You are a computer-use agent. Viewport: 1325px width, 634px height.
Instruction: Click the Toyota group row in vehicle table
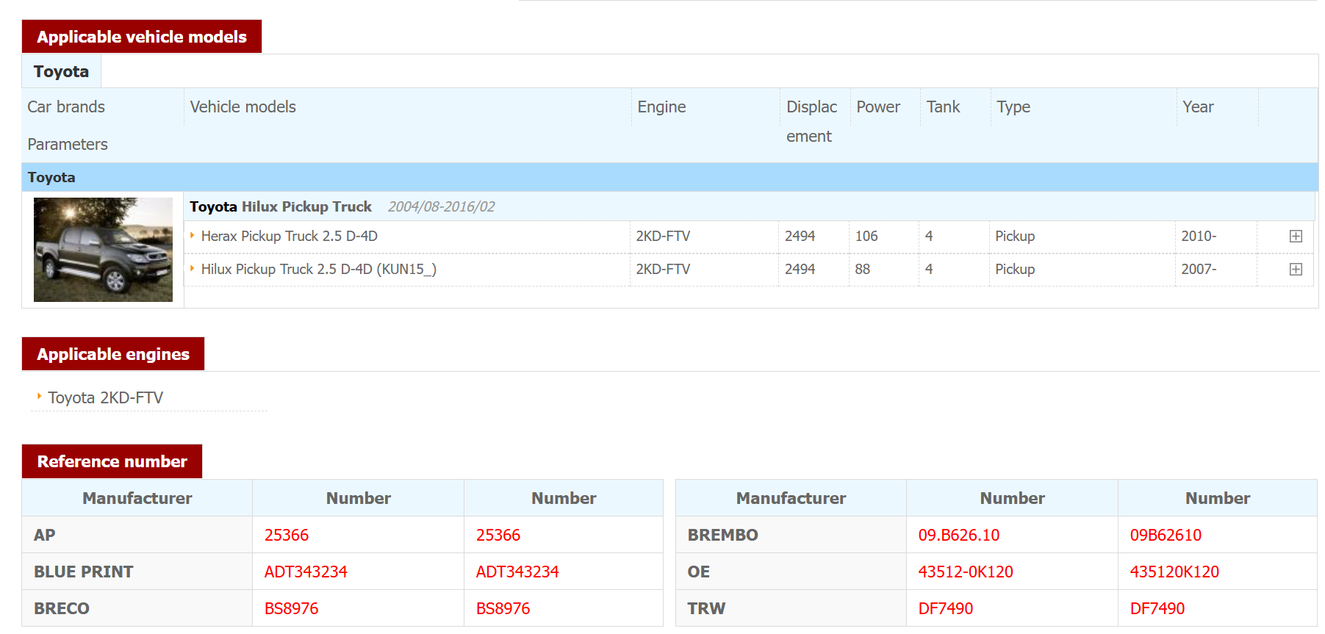pos(669,177)
